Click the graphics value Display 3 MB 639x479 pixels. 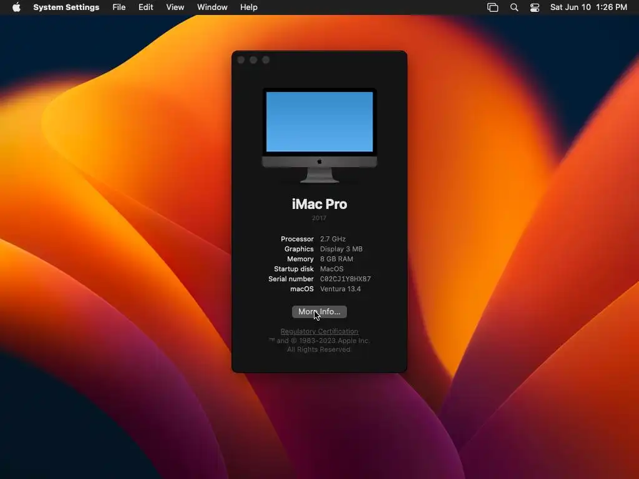tap(341, 249)
